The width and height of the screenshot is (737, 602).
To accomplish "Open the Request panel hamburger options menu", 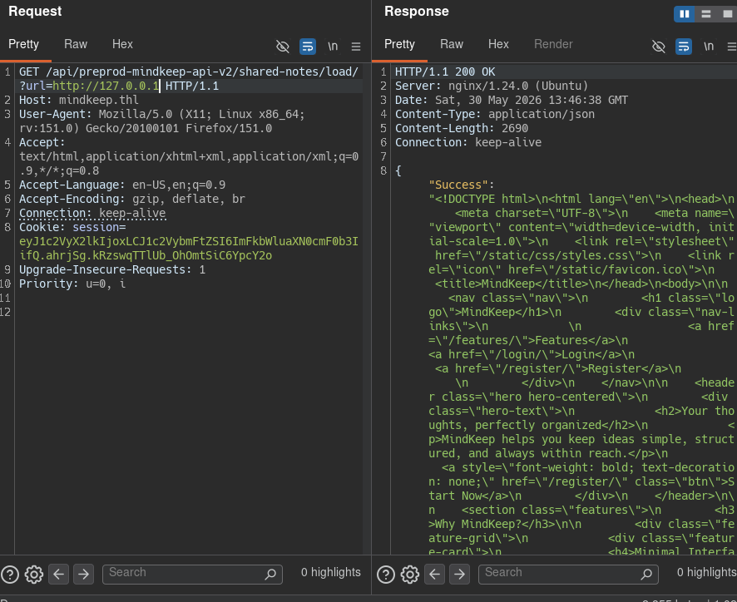I will 356,47.
